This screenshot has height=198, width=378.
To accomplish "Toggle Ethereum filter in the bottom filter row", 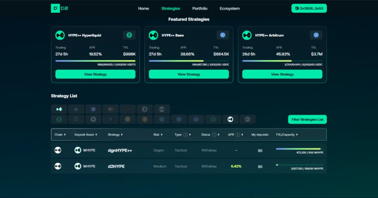I will click(93, 119).
